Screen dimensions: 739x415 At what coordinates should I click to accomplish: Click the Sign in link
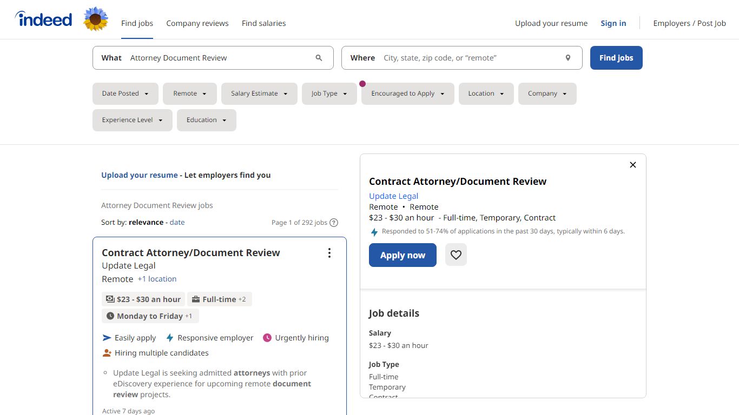613,23
